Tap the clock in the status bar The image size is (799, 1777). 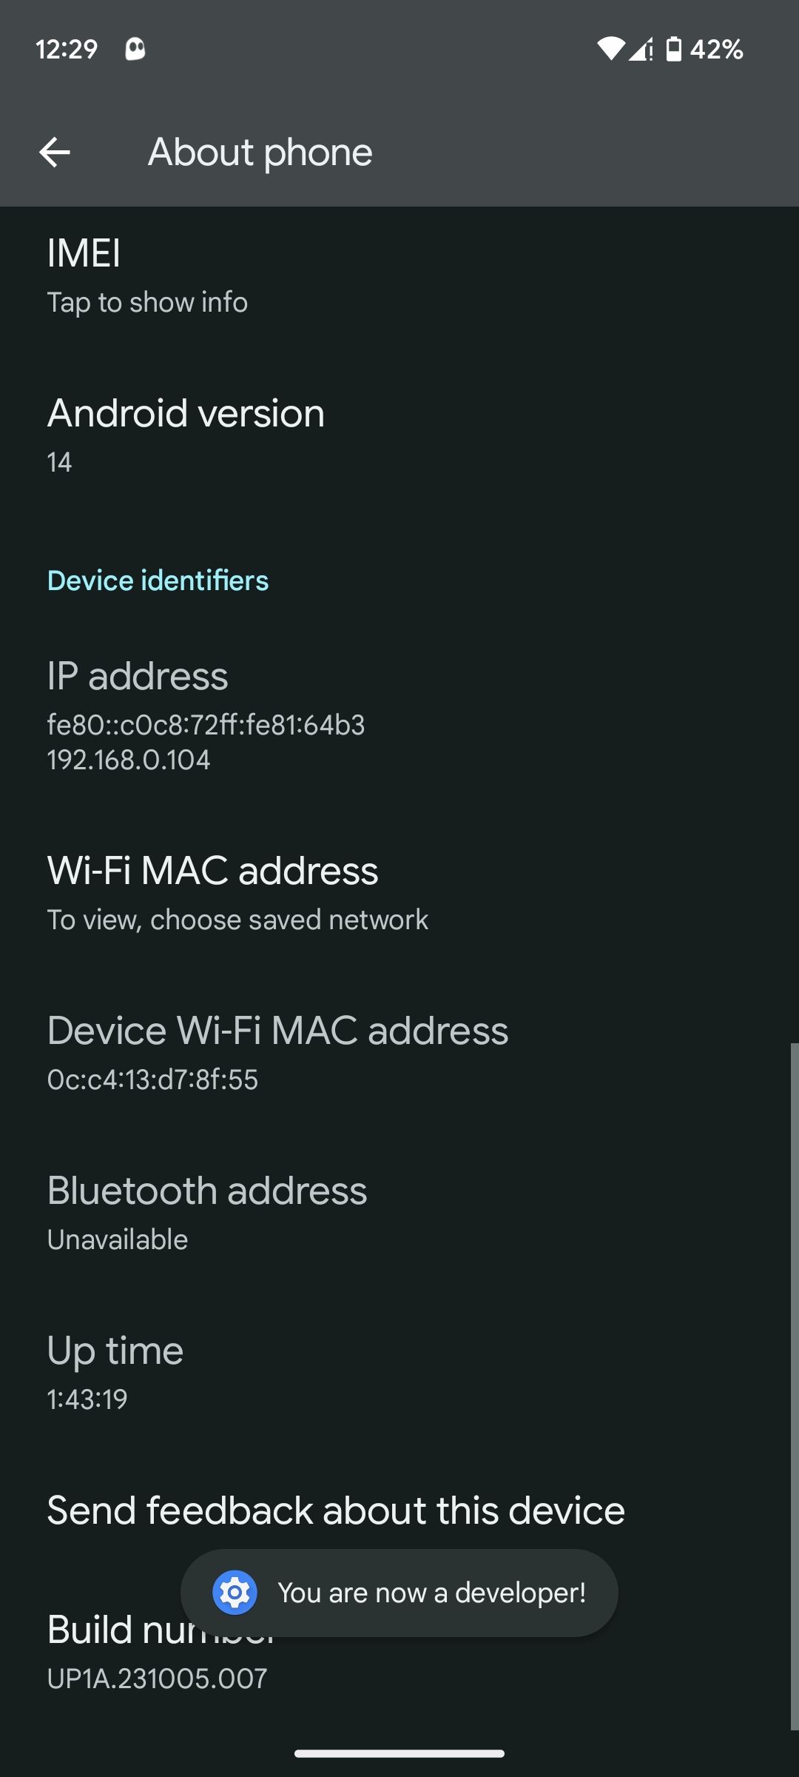[67, 49]
